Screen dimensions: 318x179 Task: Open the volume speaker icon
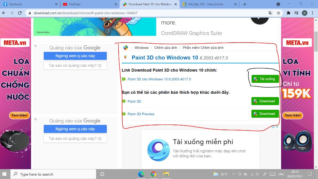258,174
